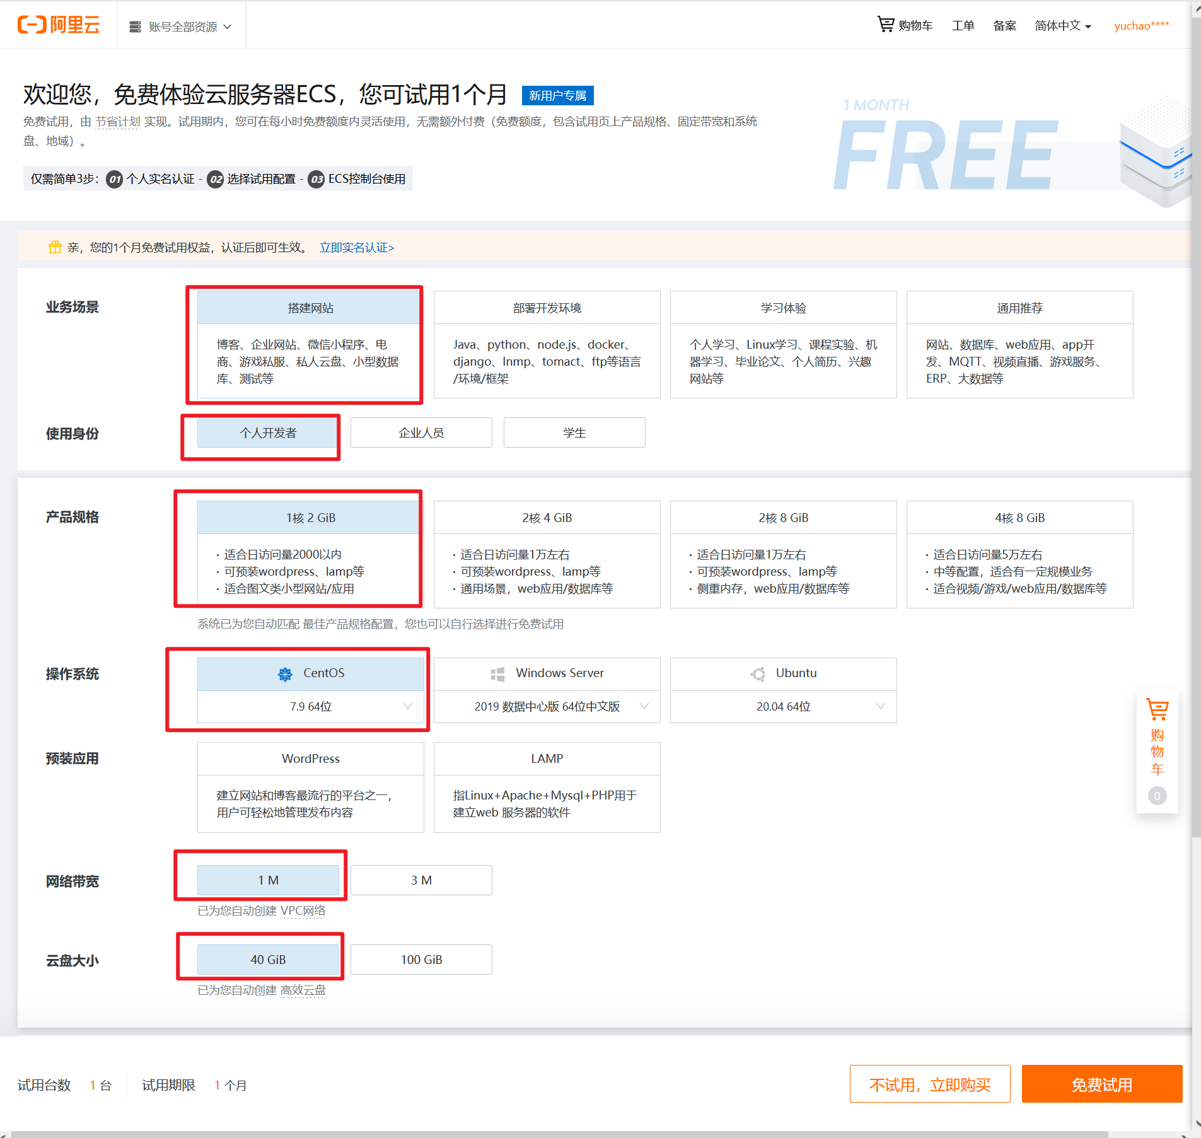Open the 备案 menu item

point(1004,26)
